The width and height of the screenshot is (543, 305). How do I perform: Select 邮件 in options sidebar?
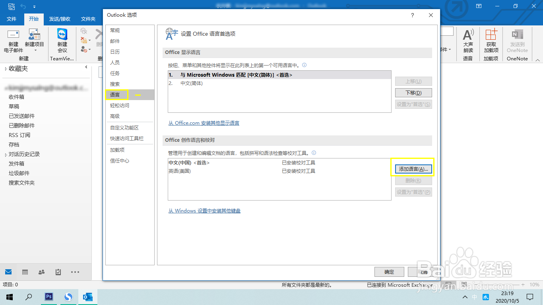pos(130,41)
